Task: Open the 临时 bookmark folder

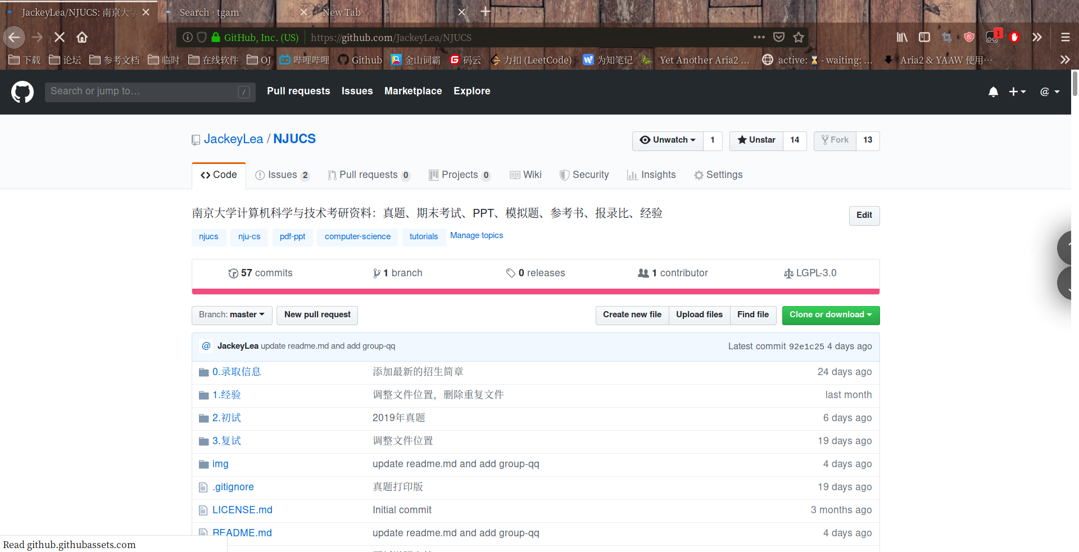Action: (164, 60)
